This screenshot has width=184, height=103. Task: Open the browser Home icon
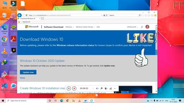pyautogui.click(x=146, y=15)
